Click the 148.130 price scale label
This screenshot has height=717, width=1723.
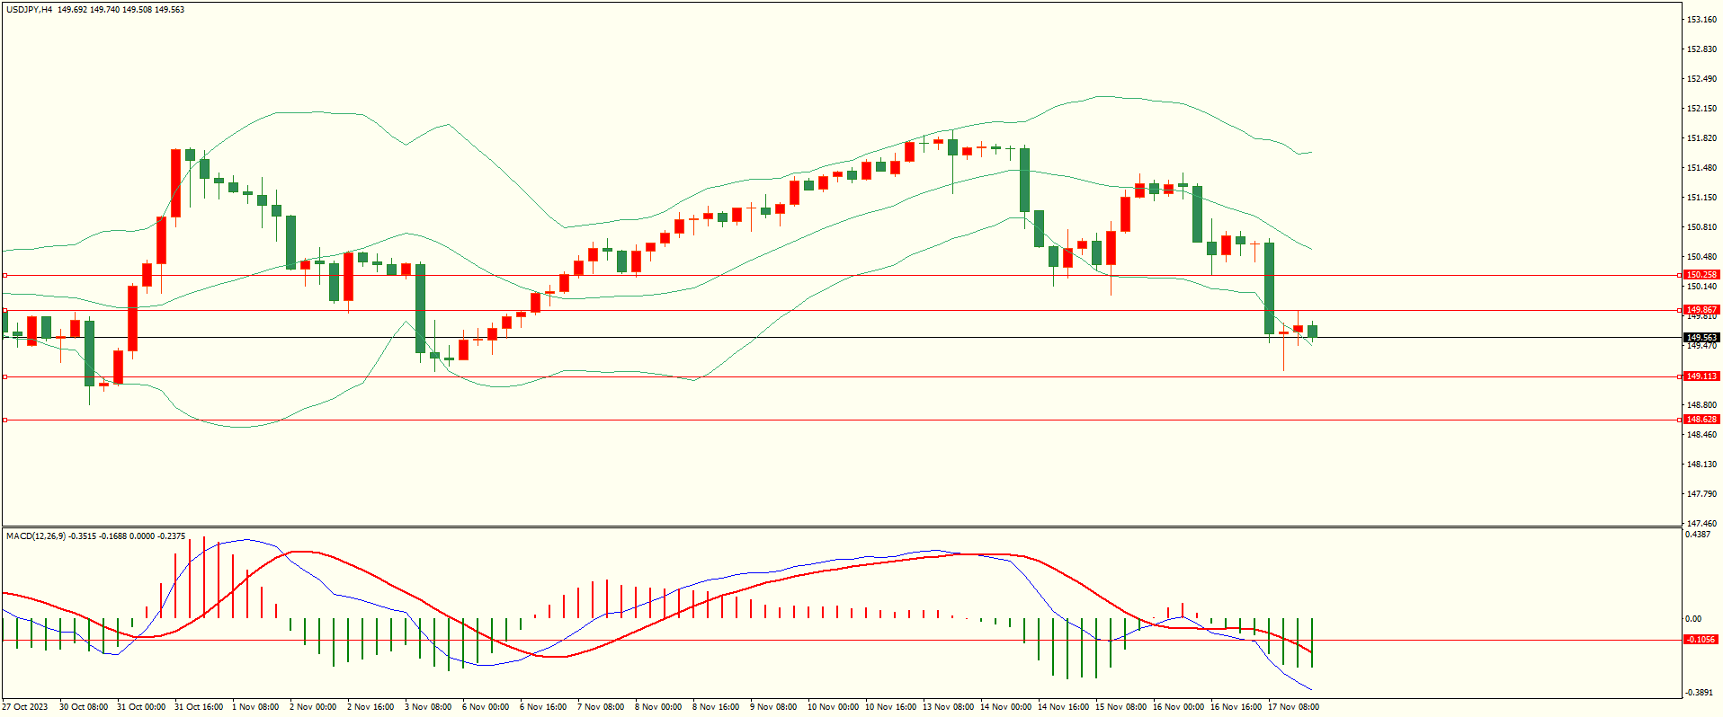click(x=1701, y=465)
